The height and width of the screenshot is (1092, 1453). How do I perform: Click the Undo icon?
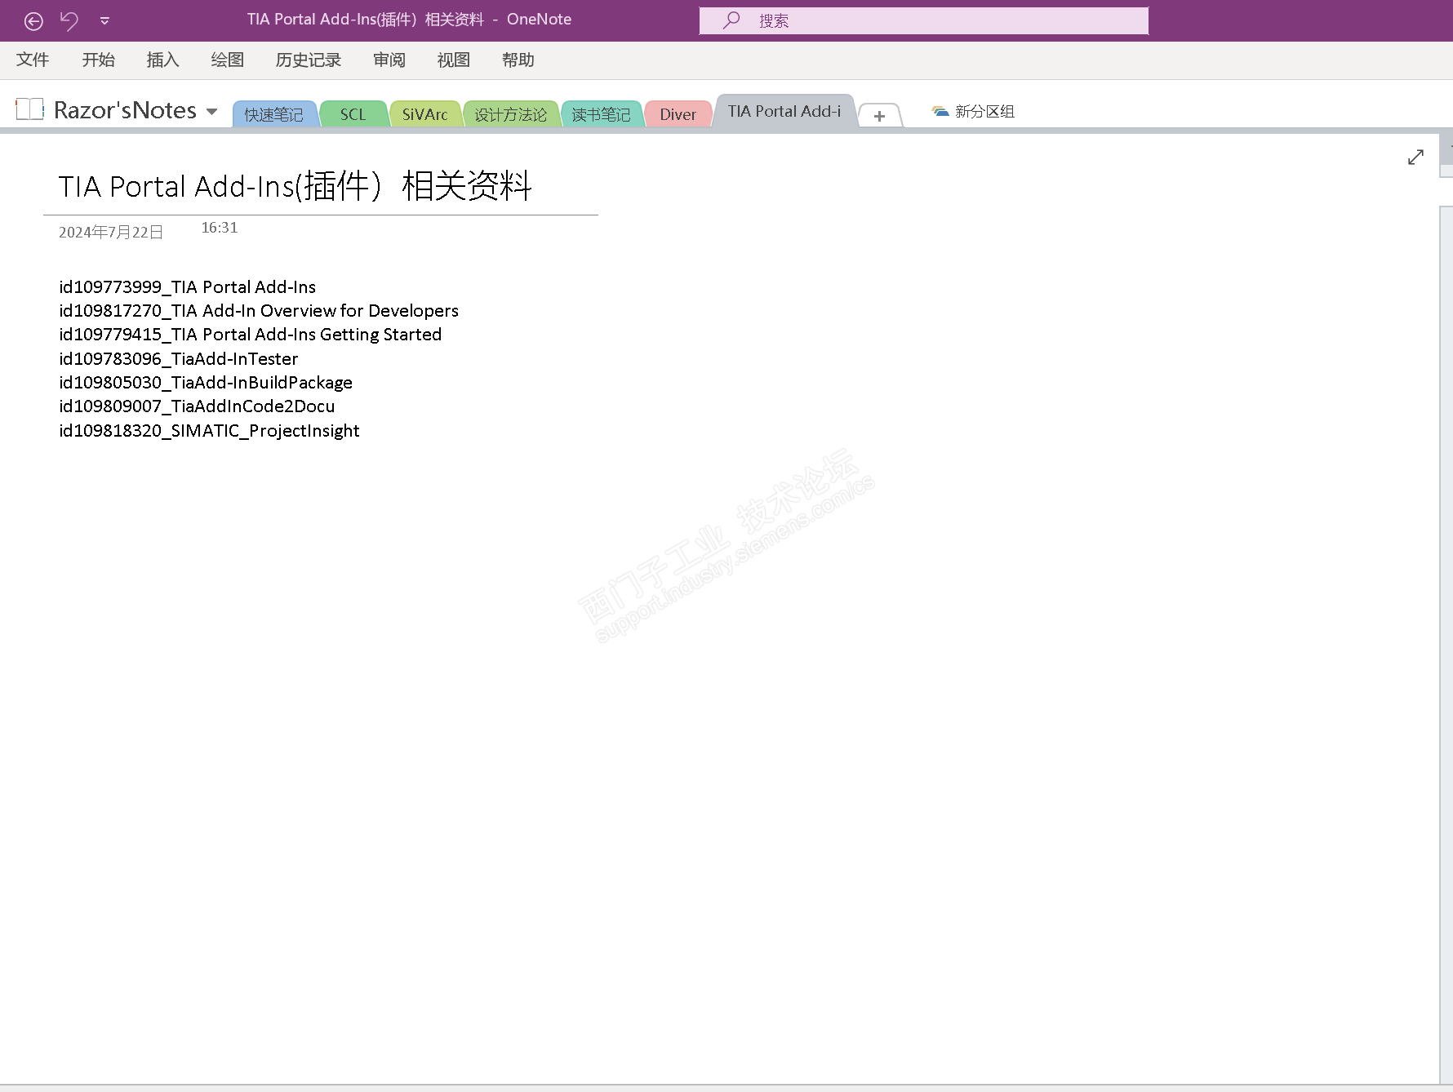[x=69, y=20]
